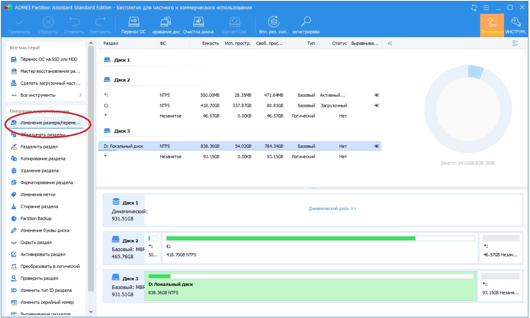Screen dimensions: 530x318
Task: Sort by the Емкость column header
Action: 210,43
